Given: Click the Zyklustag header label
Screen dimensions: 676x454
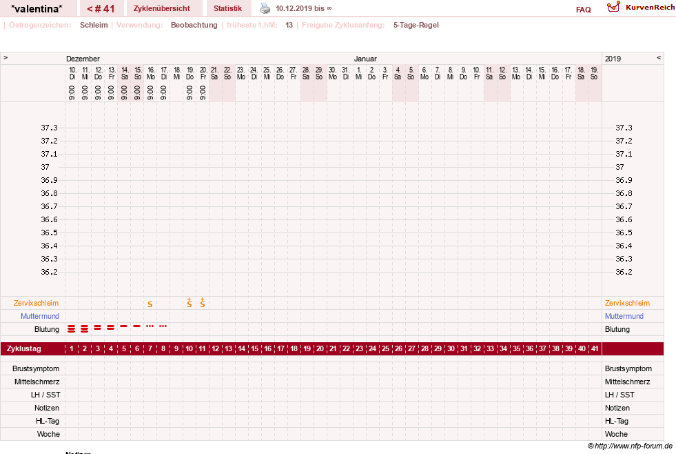Looking at the screenshot, I should (23, 348).
